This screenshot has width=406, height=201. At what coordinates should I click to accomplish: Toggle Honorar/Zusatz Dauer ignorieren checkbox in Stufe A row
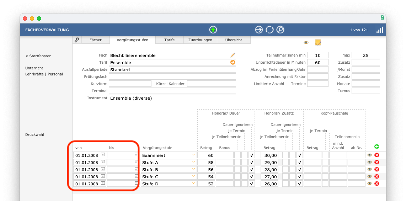300,163
